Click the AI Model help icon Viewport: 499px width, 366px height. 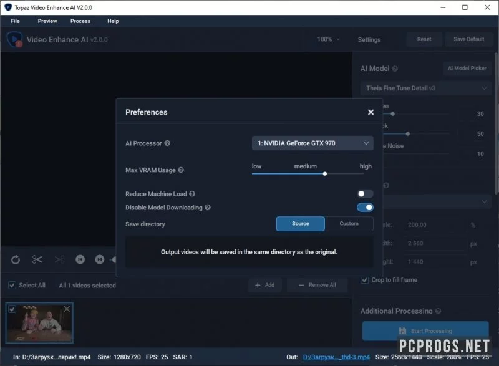pos(395,69)
